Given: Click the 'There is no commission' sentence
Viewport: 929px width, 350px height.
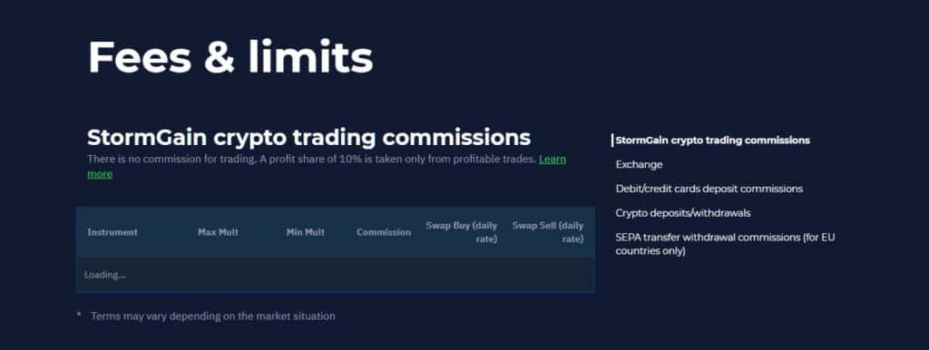Looking at the screenshot, I should point(171,160).
